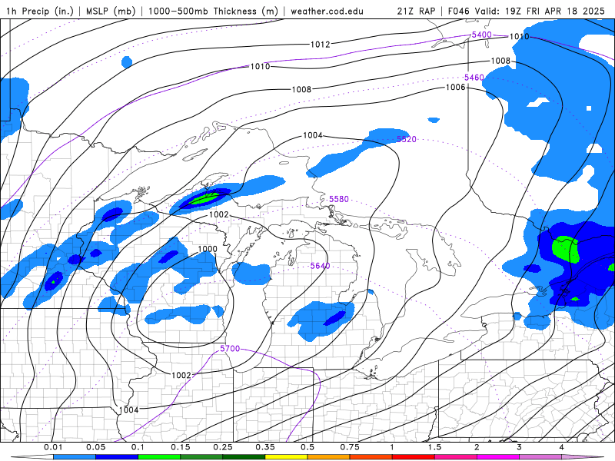Click the 0.25 legend value
Image resolution: width=615 pixels, height=461 pixels.
(223, 447)
